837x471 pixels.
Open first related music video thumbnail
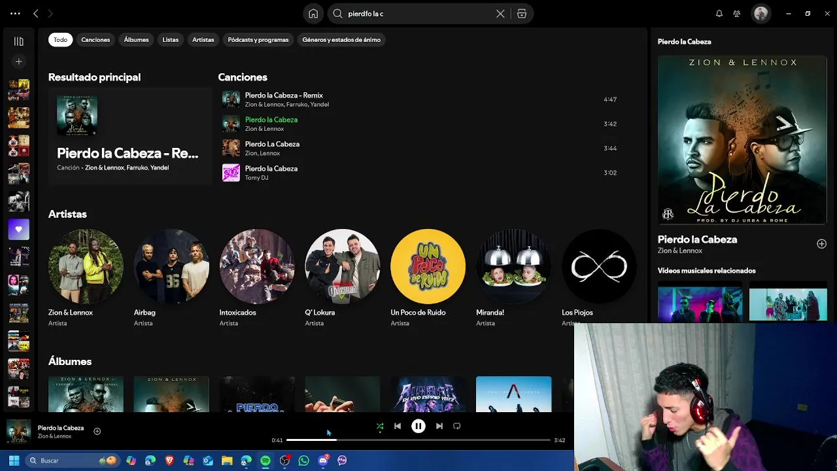tap(700, 303)
